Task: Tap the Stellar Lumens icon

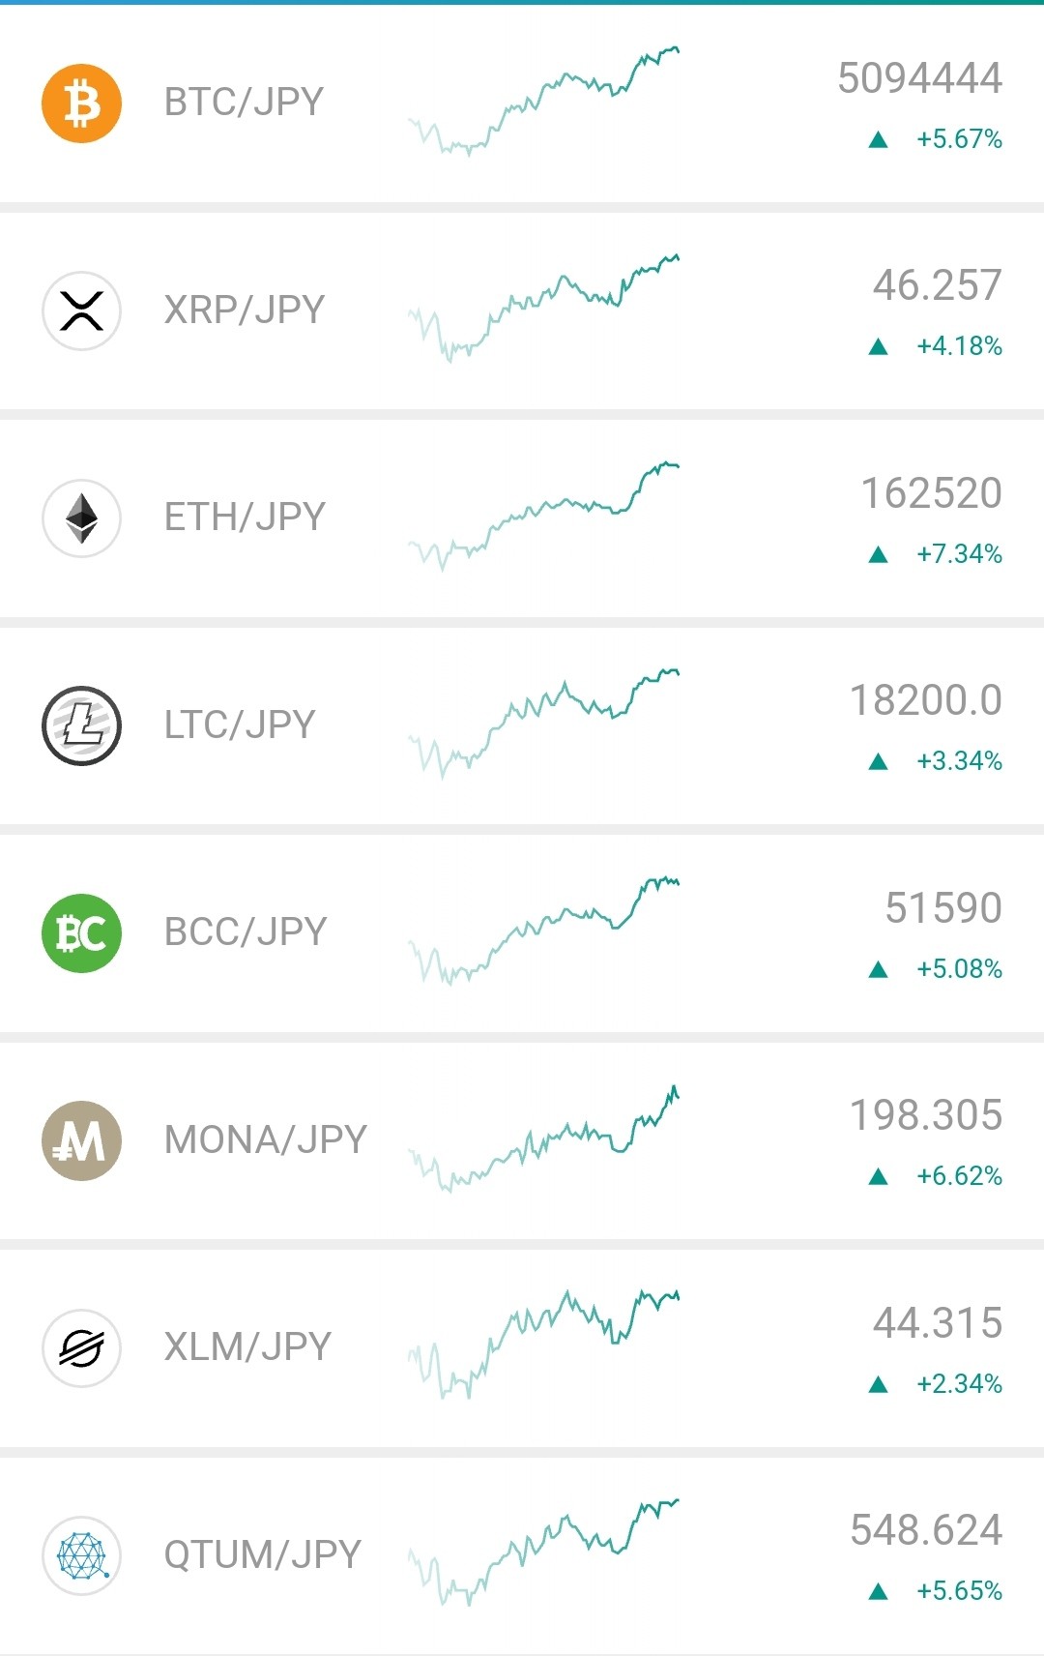Action: (x=81, y=1347)
